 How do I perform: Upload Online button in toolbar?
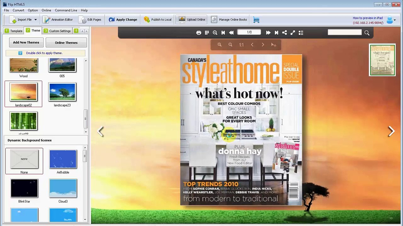tap(192, 20)
